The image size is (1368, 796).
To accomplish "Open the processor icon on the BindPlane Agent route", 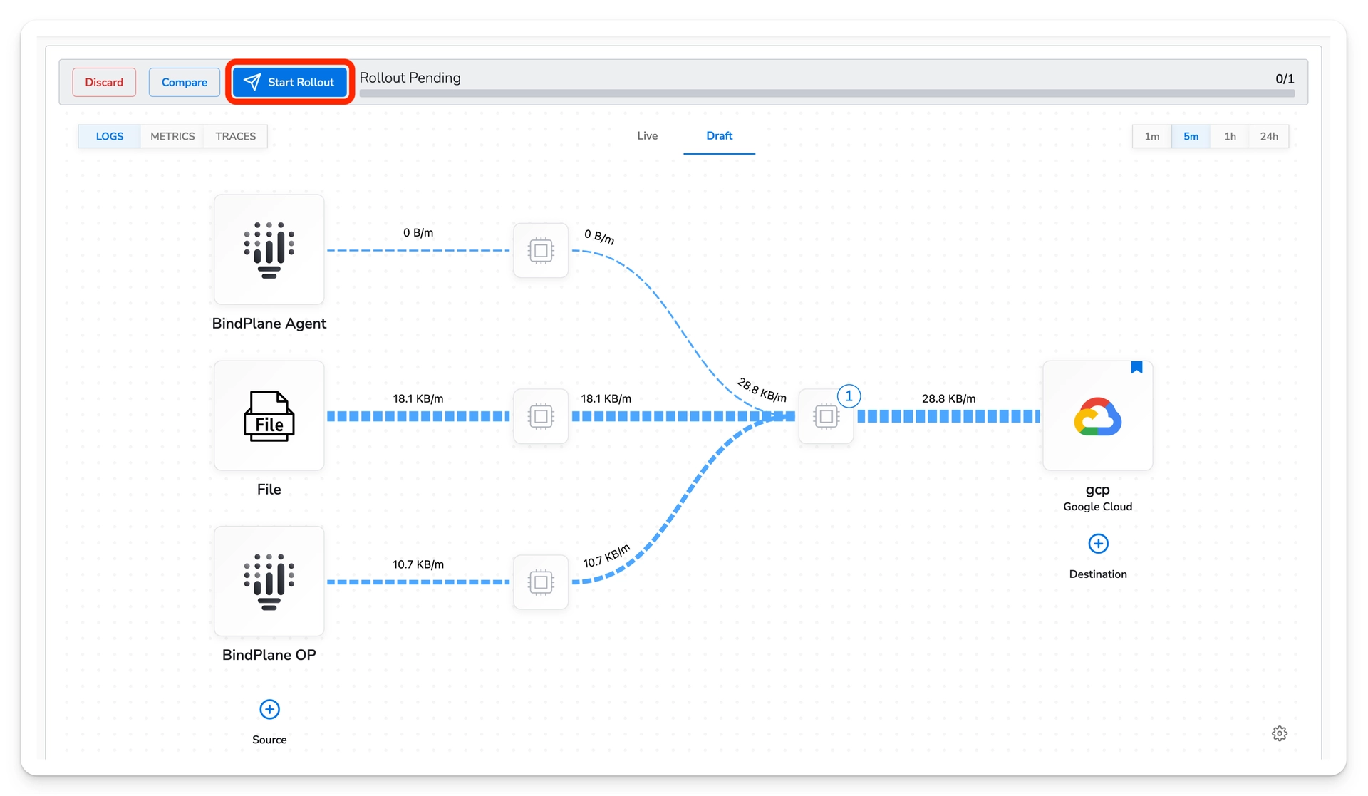I will coord(541,250).
